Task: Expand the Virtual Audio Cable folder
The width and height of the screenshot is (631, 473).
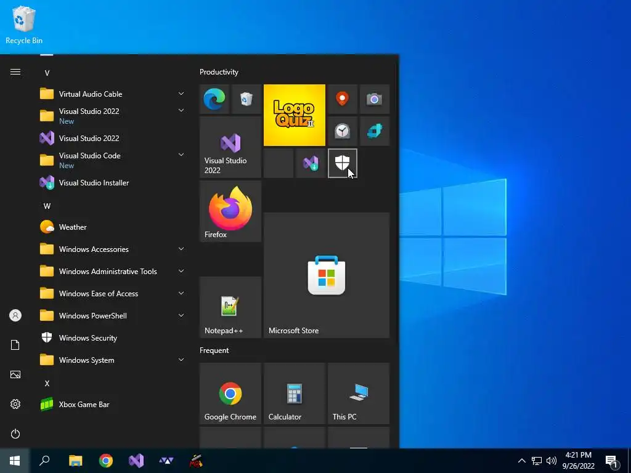Action: tap(113, 94)
